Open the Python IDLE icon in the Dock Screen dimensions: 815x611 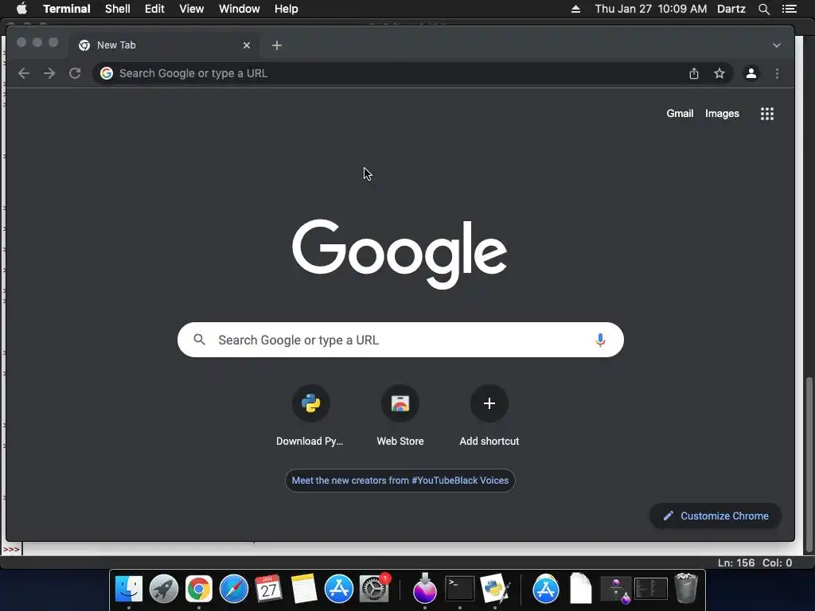495,590
